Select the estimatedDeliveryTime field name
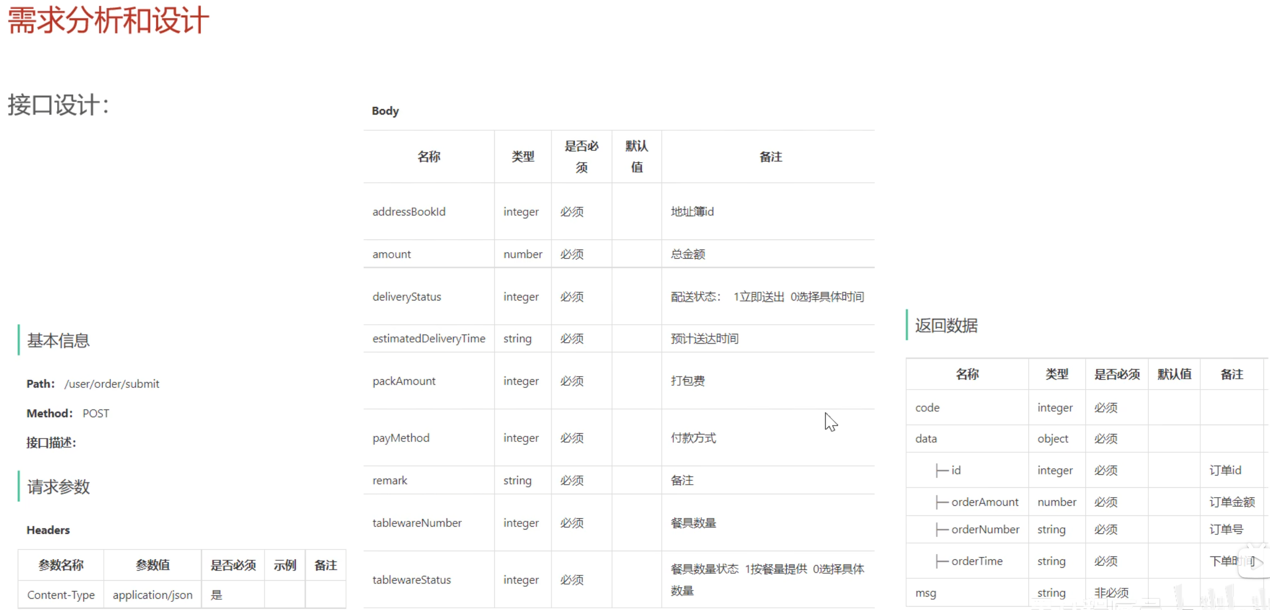This screenshot has height=610, width=1270. click(428, 339)
